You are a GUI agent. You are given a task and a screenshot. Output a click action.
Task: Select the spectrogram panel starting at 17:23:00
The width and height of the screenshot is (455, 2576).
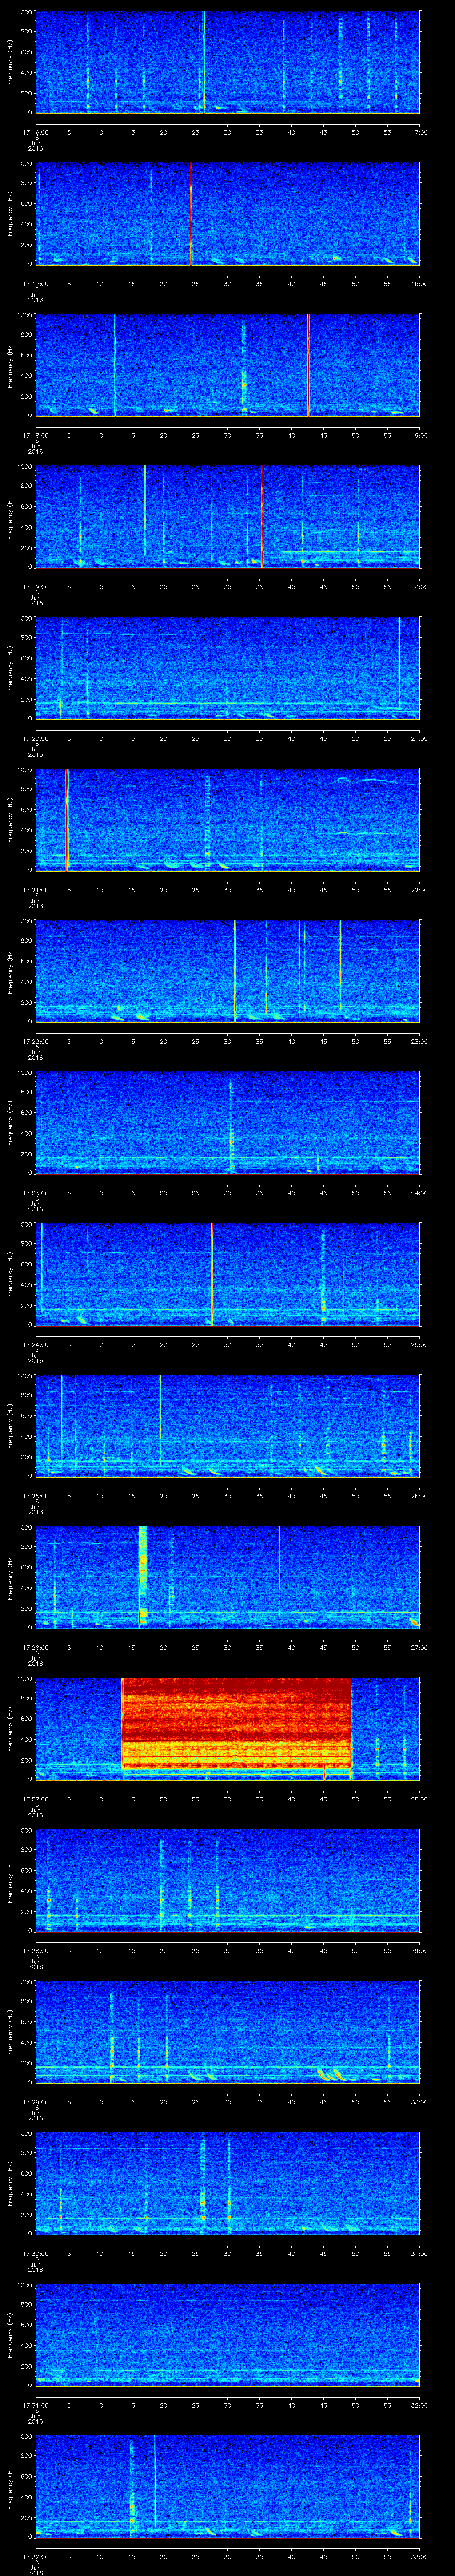point(228,1123)
